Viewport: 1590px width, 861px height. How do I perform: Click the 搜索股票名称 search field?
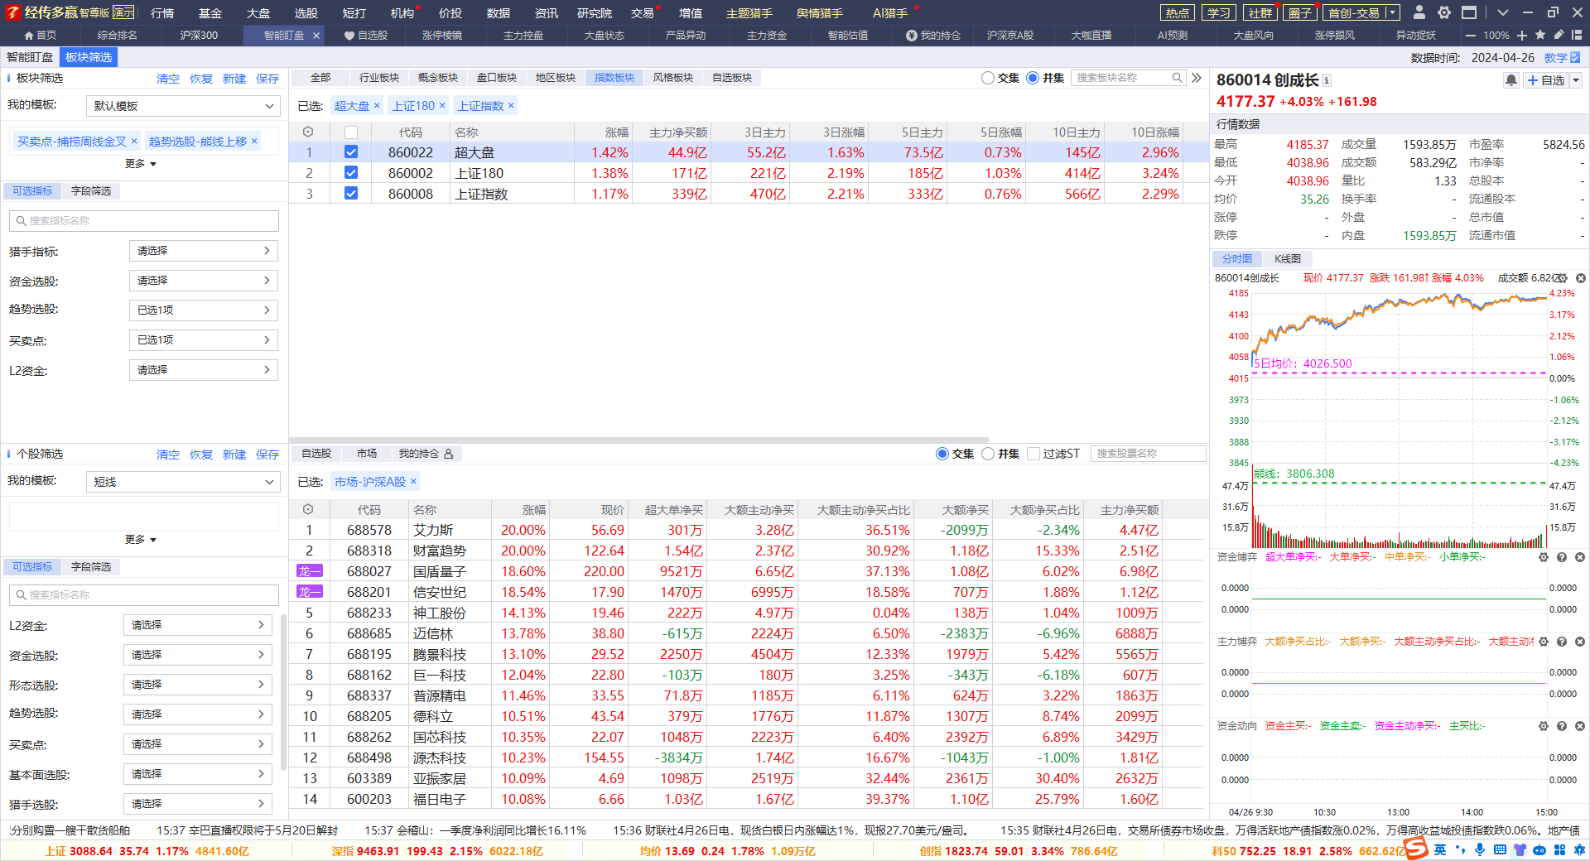point(1148,454)
